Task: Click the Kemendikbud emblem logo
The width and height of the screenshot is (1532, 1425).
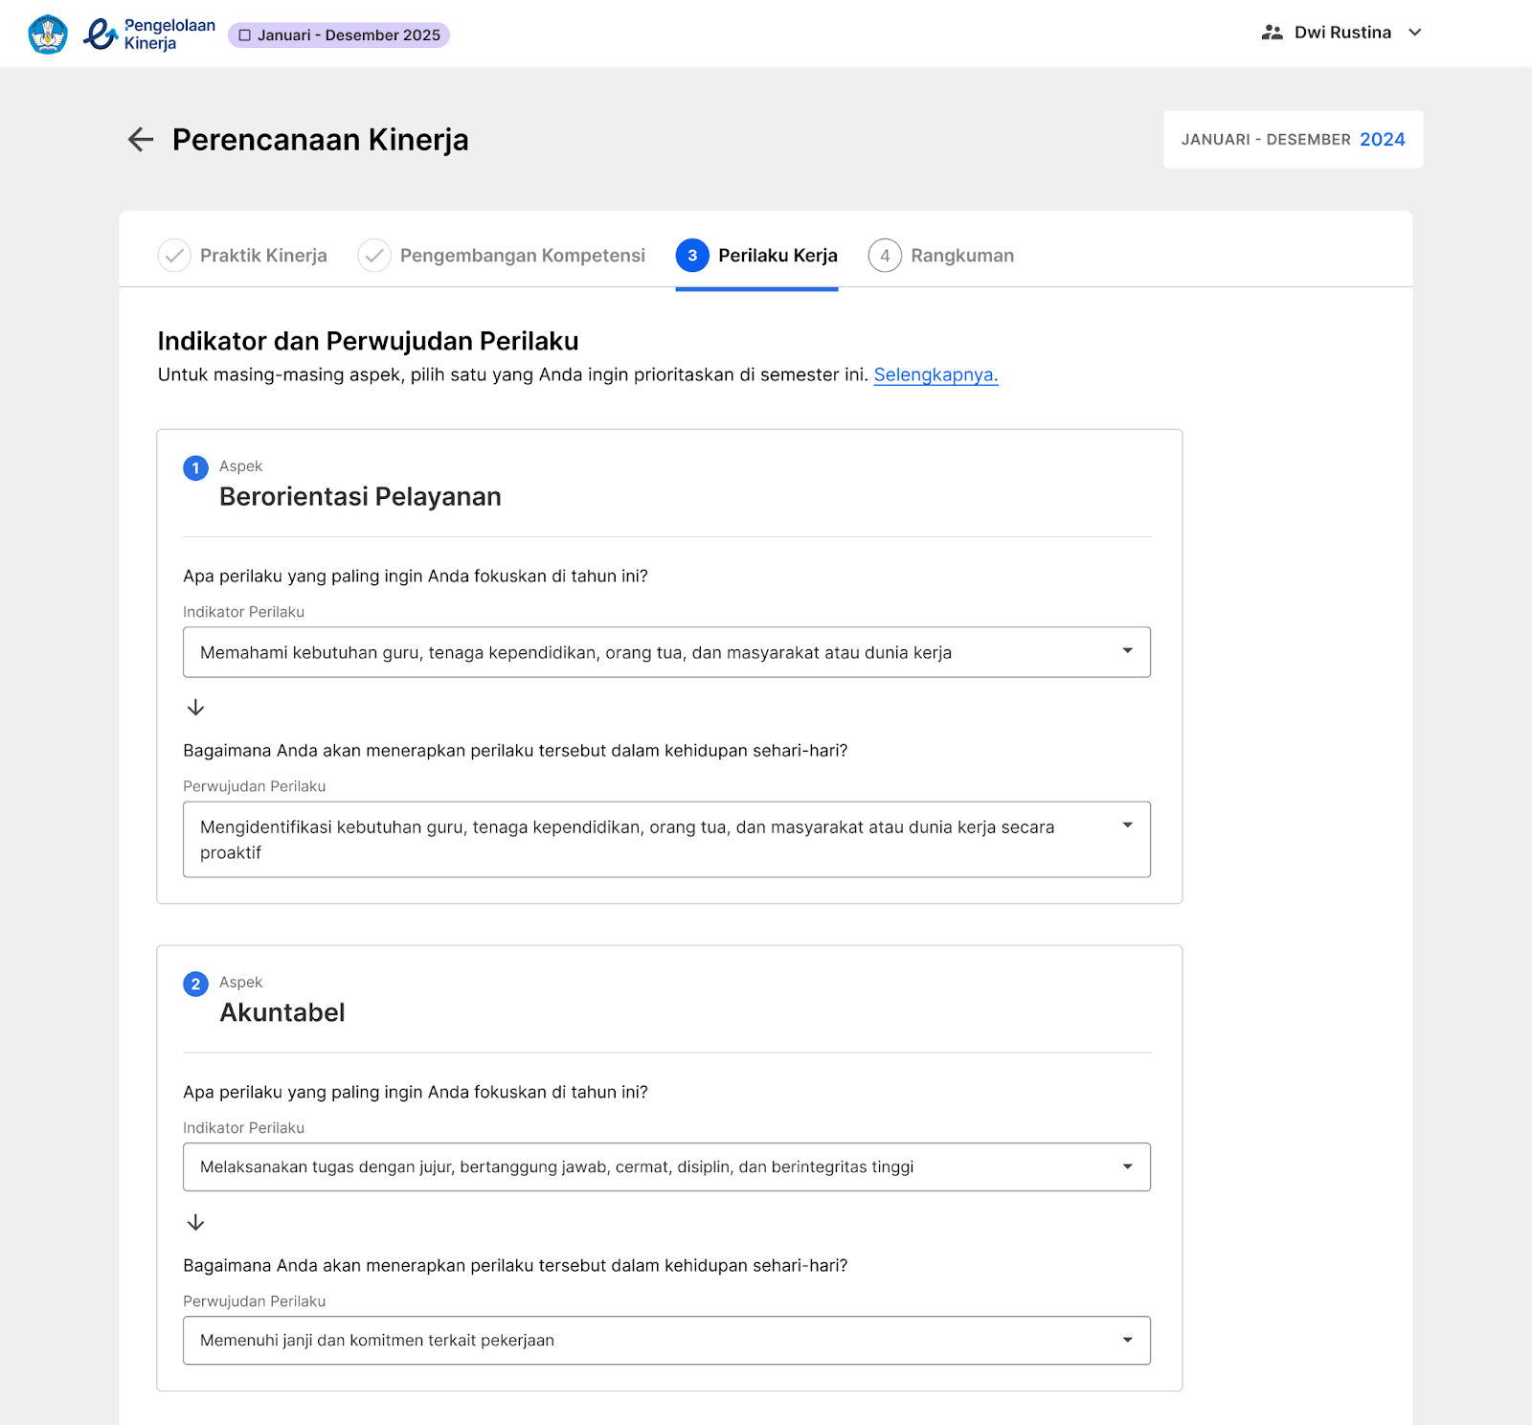Action: pos(48,34)
